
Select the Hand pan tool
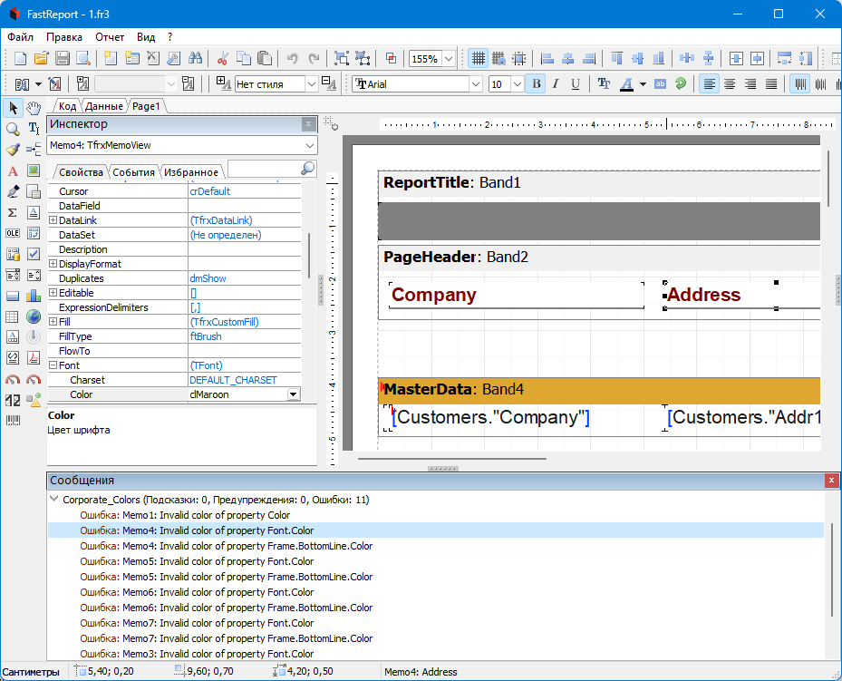(34, 108)
